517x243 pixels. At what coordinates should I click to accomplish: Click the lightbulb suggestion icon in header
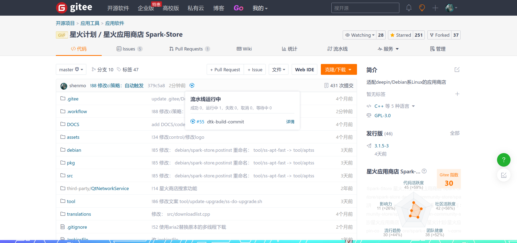421,8
